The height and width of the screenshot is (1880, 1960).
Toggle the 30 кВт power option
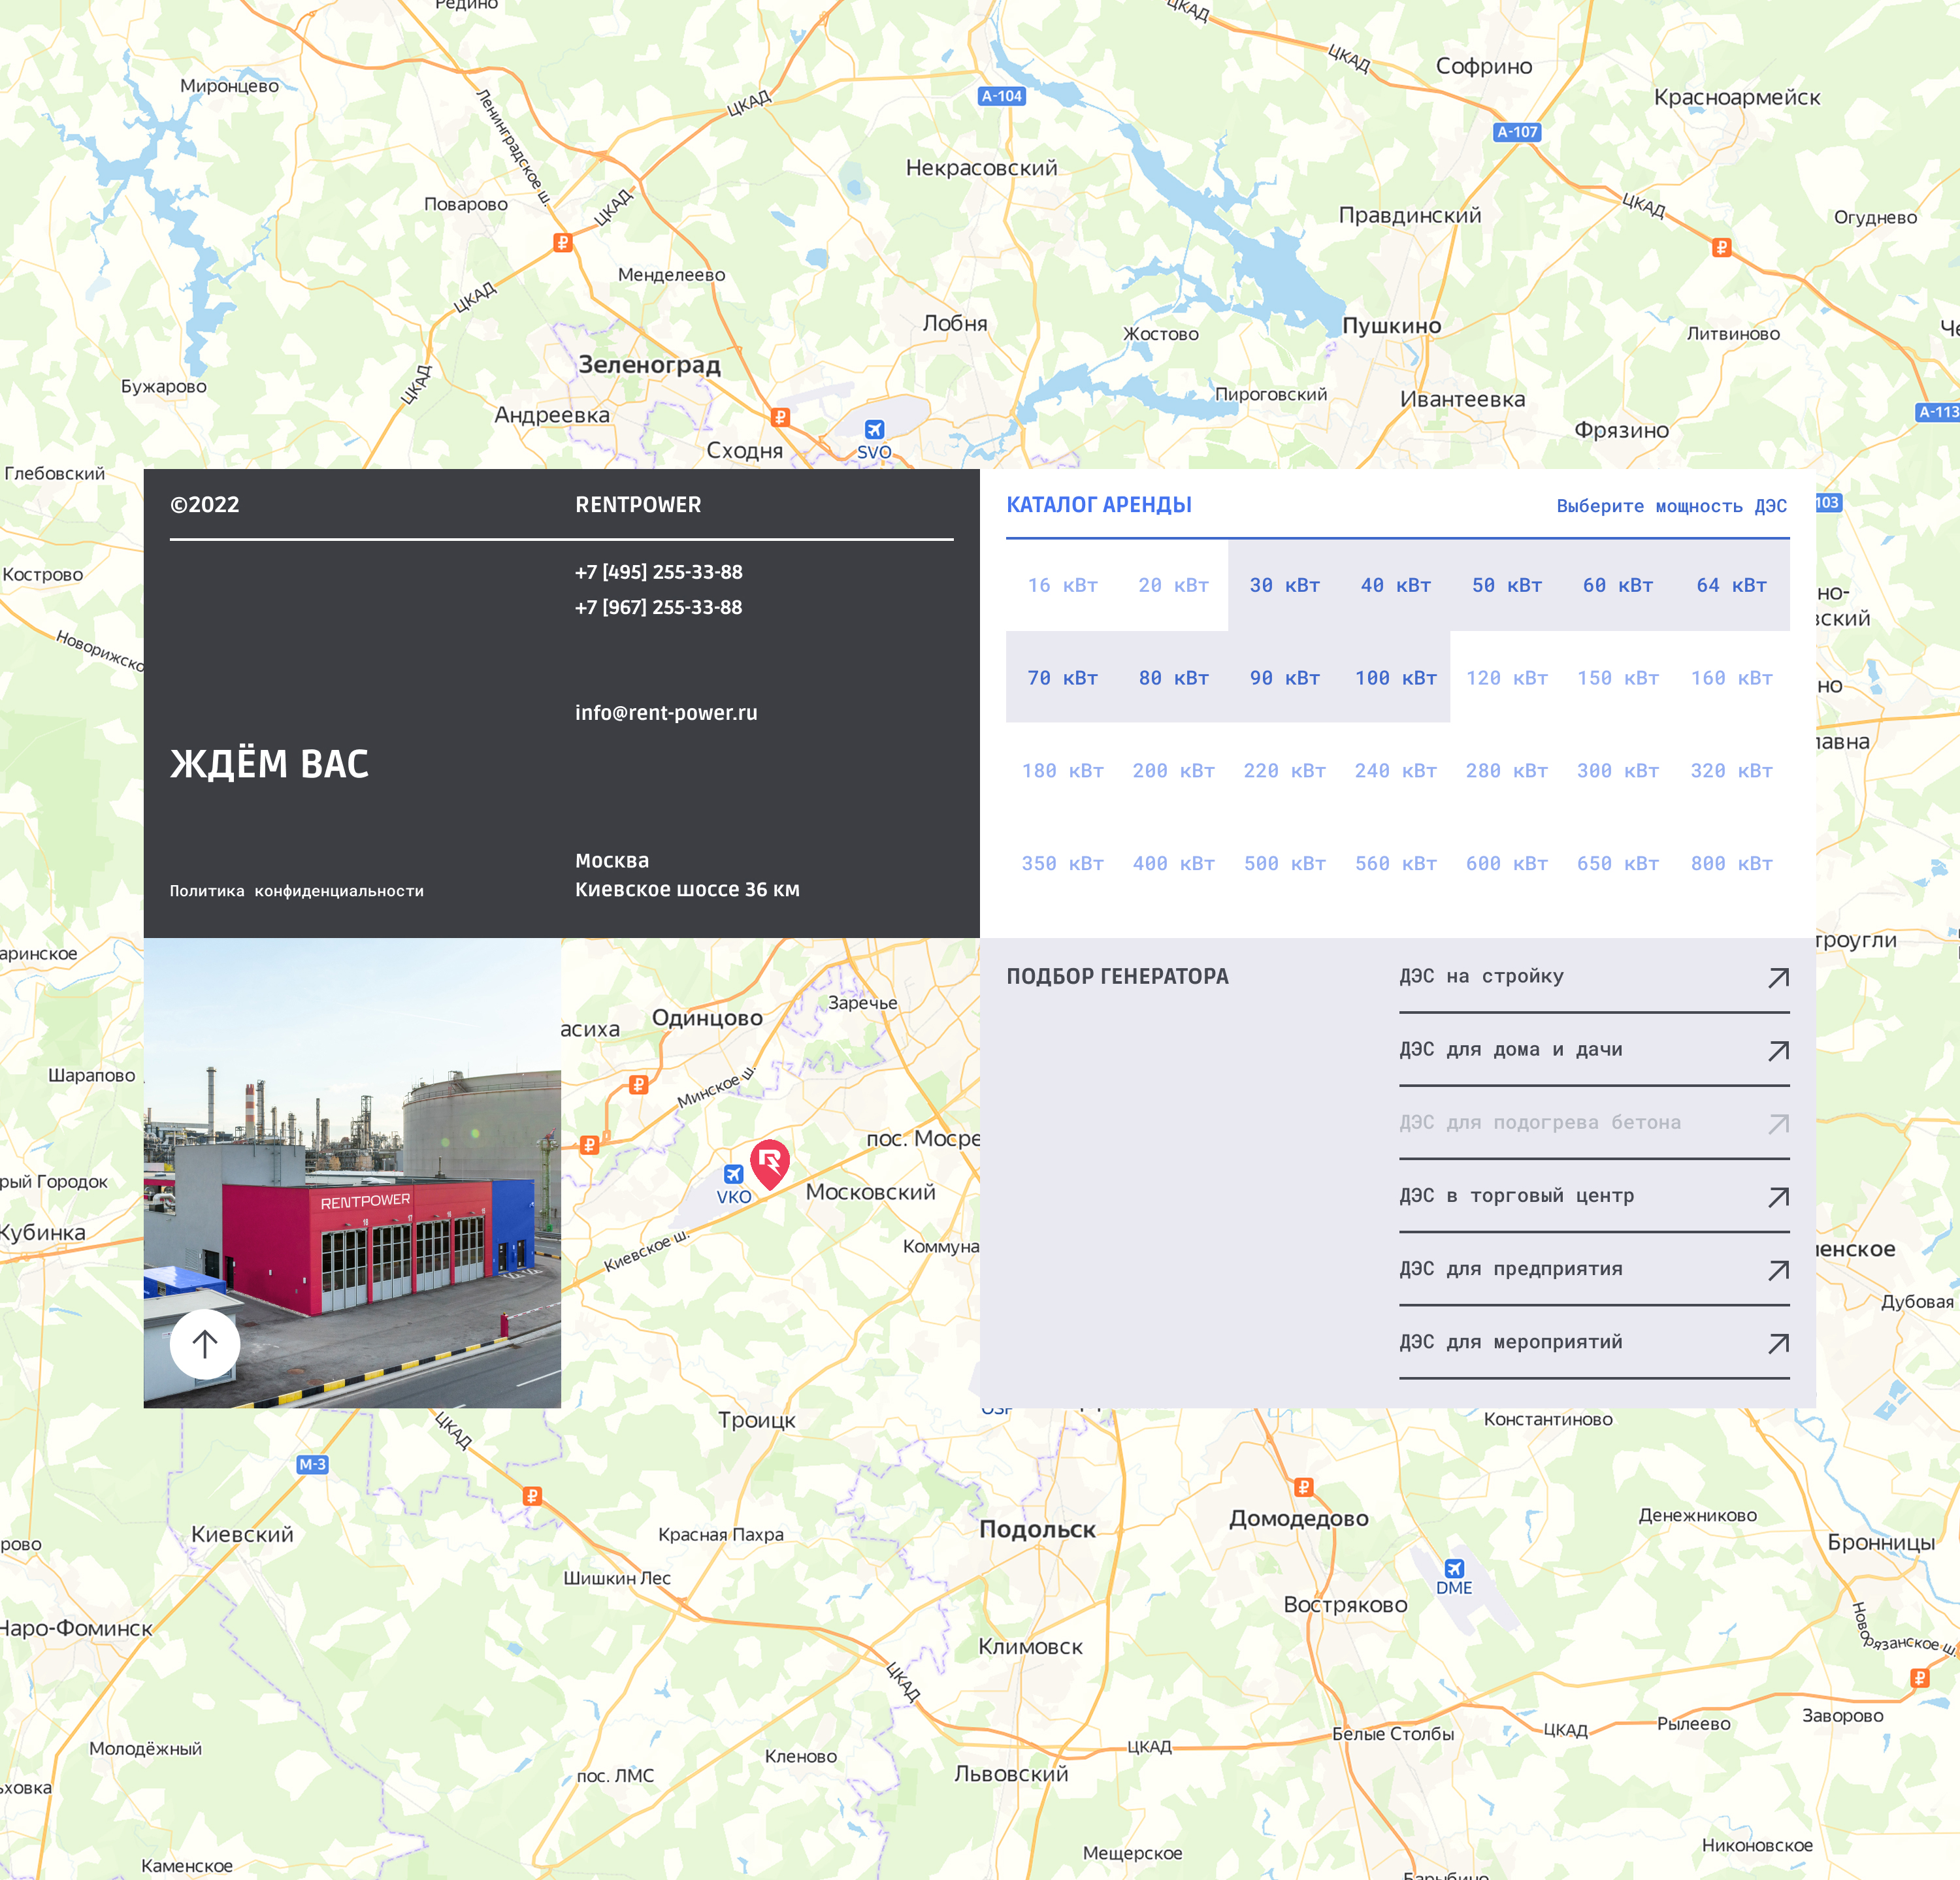(x=1285, y=586)
